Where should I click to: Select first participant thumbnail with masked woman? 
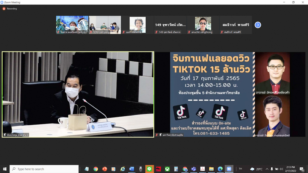coord(72,25)
